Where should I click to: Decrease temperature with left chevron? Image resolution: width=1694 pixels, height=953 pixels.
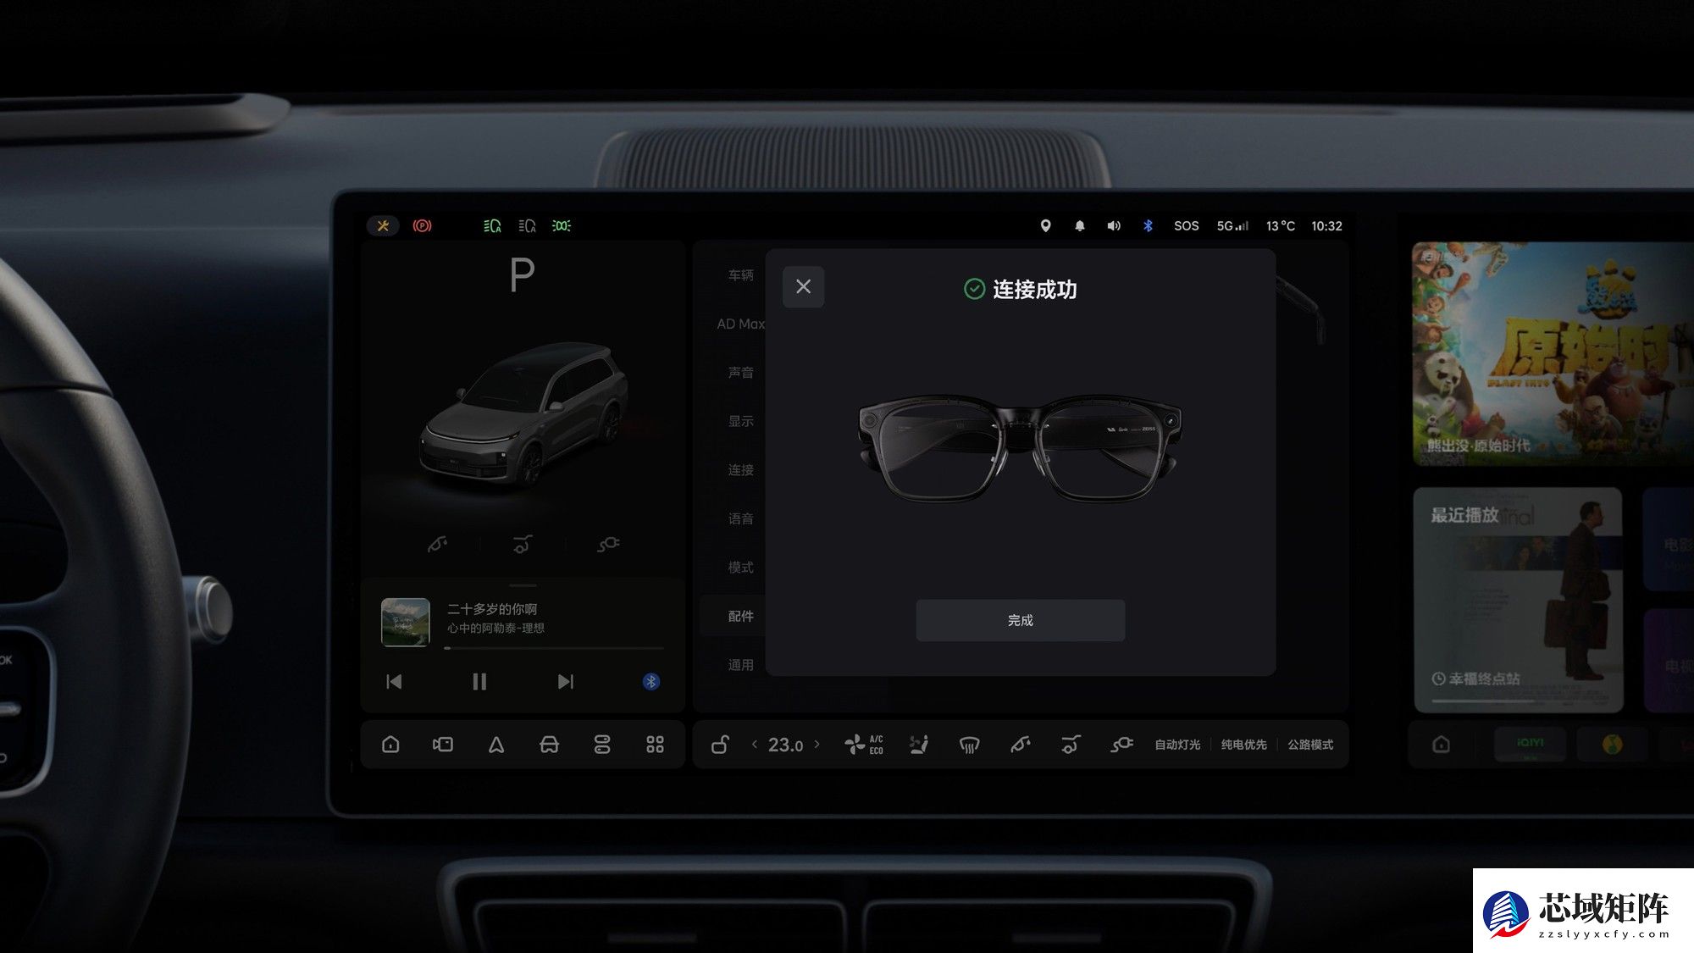[x=754, y=745]
